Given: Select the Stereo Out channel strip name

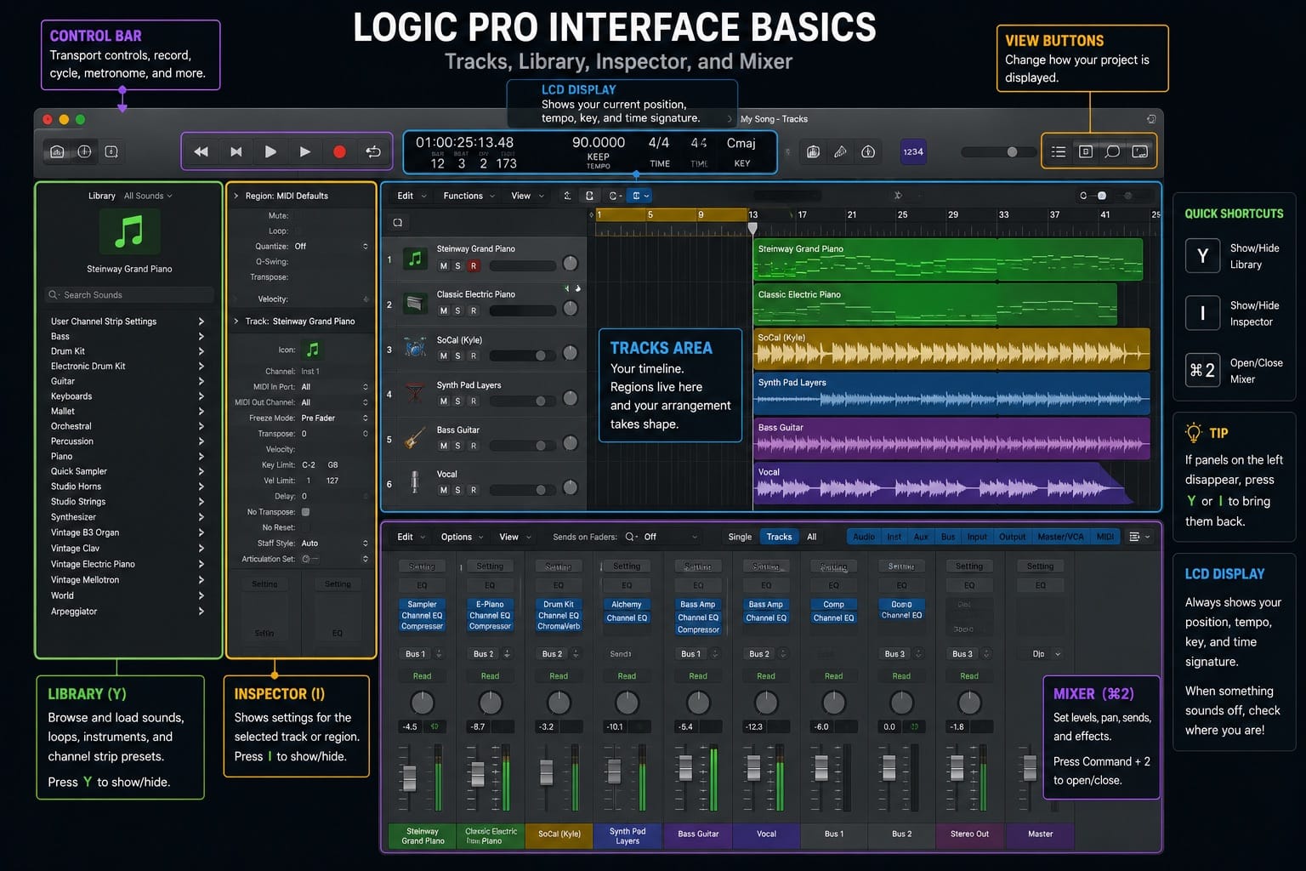Looking at the screenshot, I should click(x=969, y=834).
